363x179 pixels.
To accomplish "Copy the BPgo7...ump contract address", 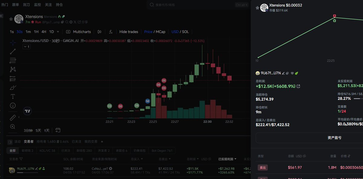I will coord(62,22).
